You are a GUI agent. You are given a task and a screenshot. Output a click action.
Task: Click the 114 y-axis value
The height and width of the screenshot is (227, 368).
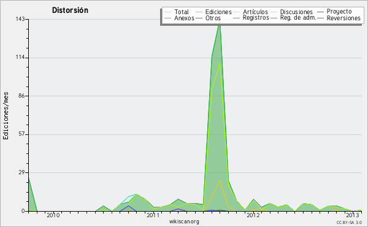(20, 58)
